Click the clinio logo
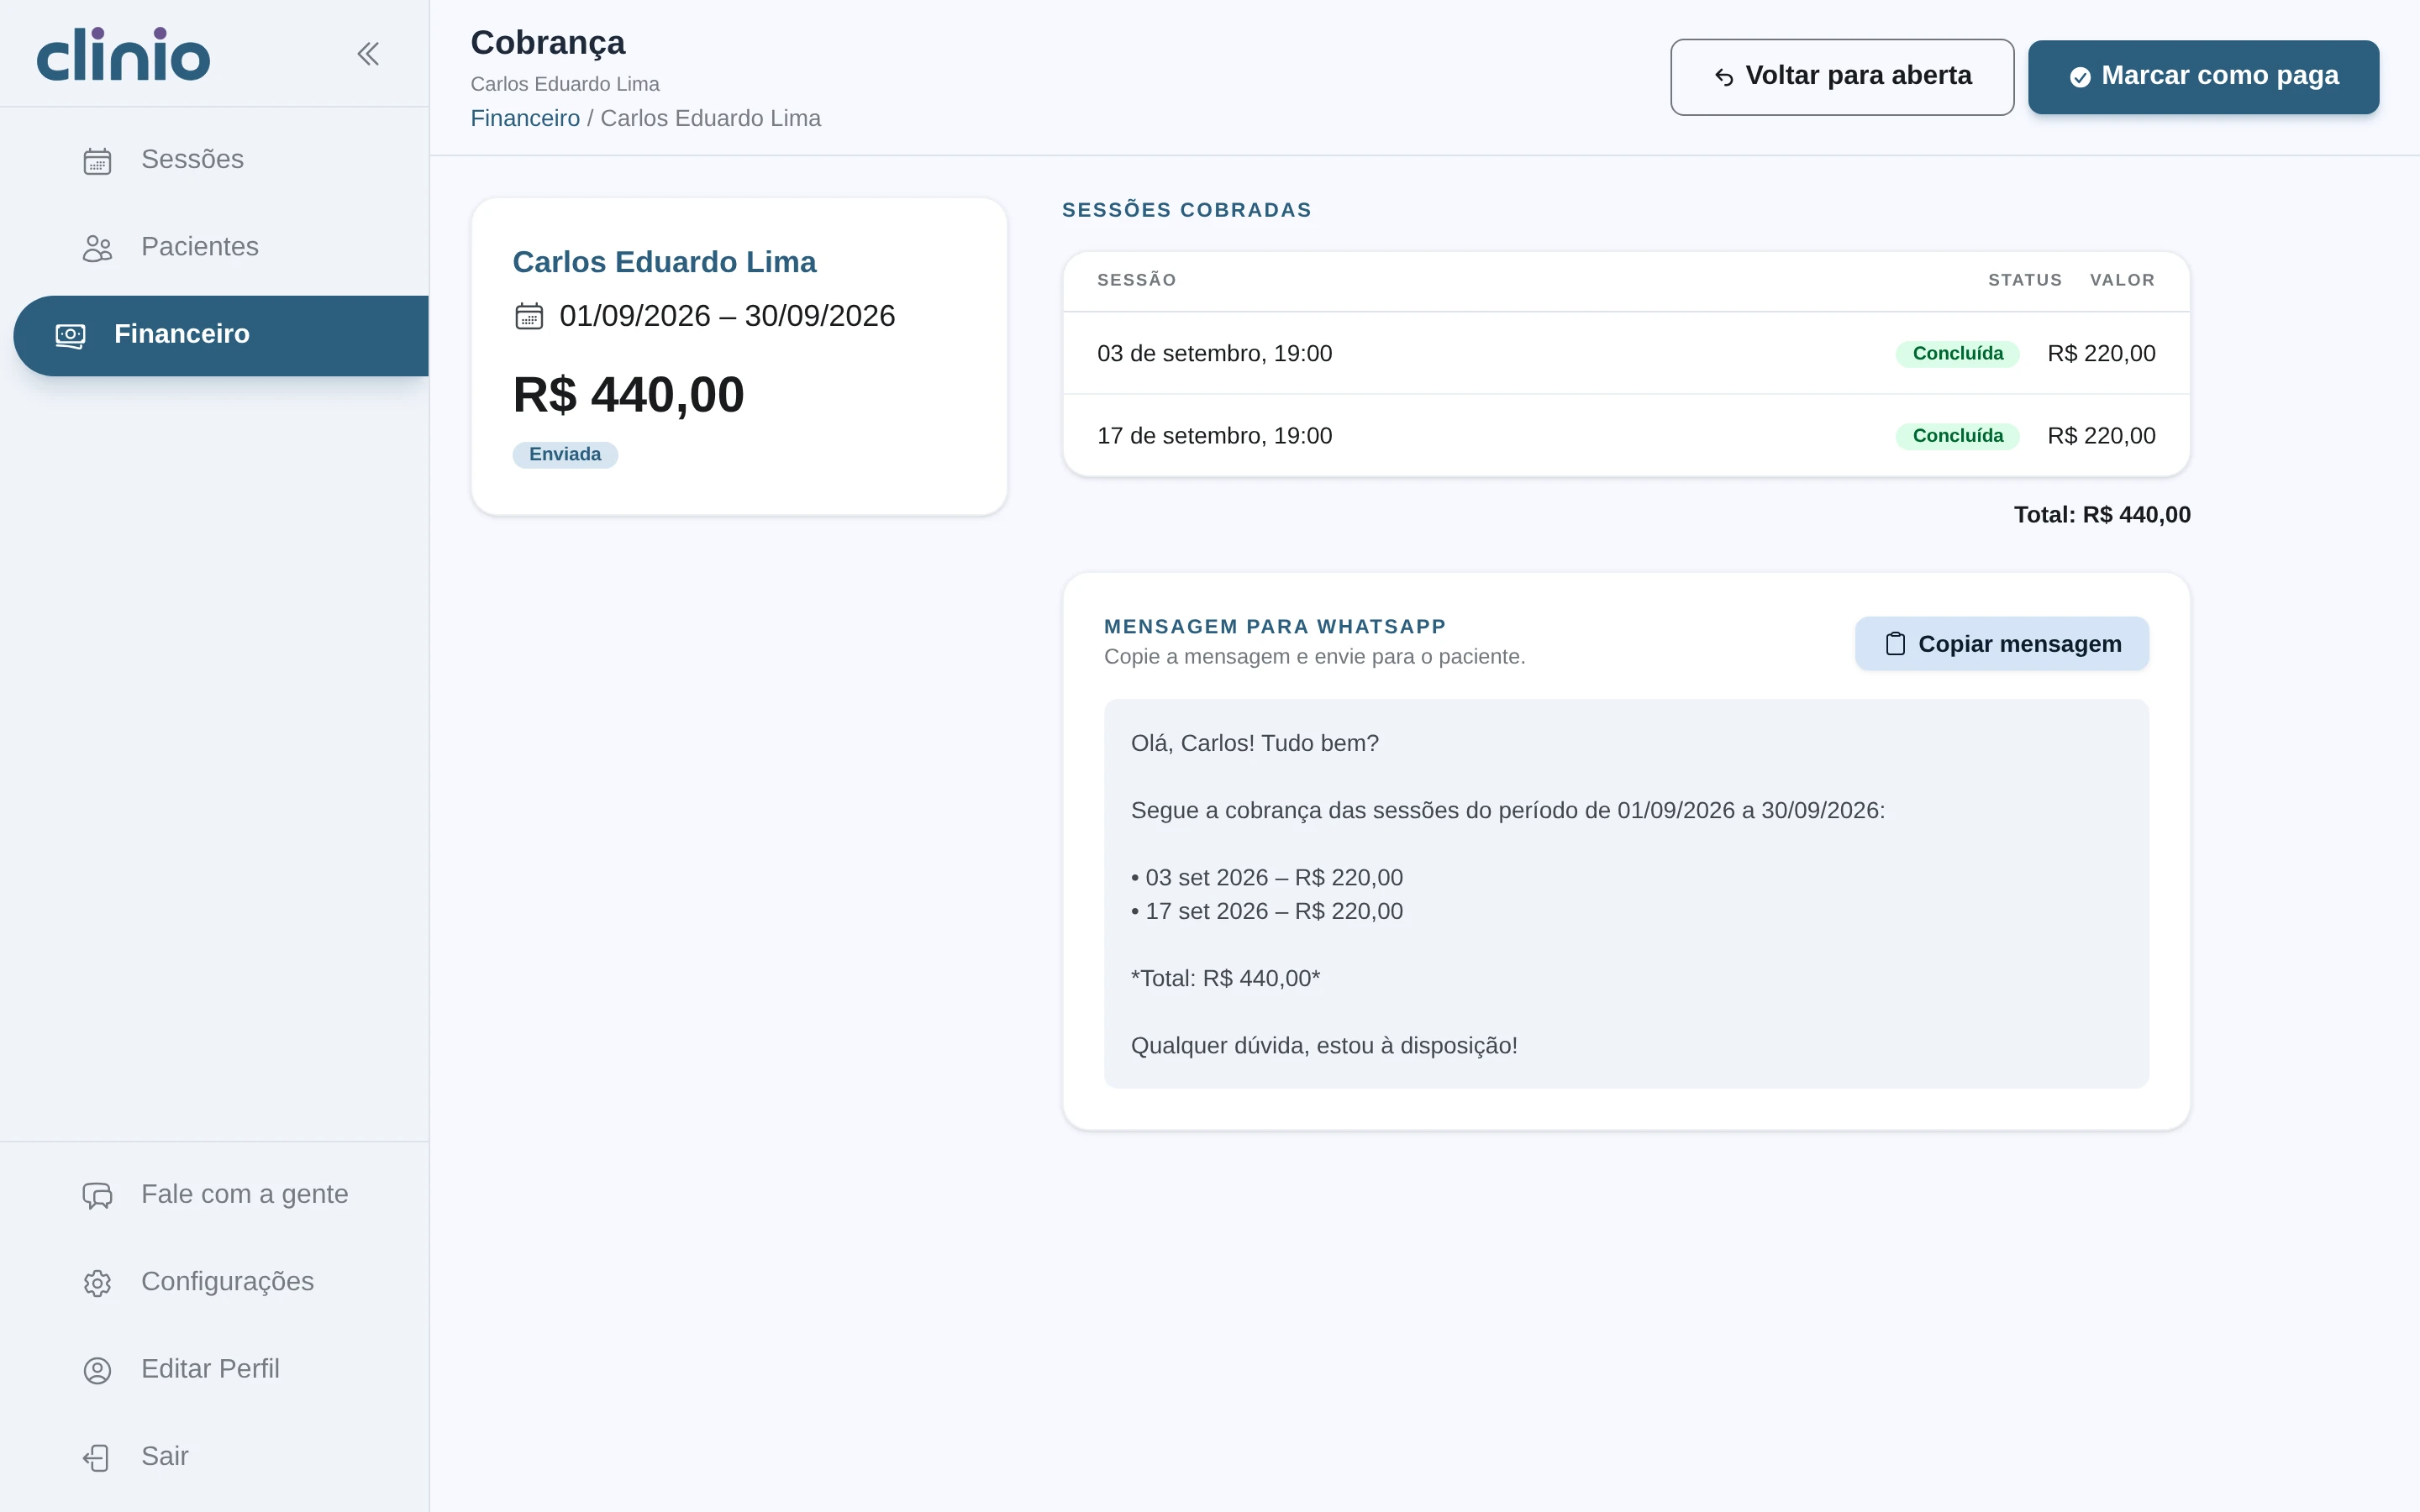 [123, 54]
